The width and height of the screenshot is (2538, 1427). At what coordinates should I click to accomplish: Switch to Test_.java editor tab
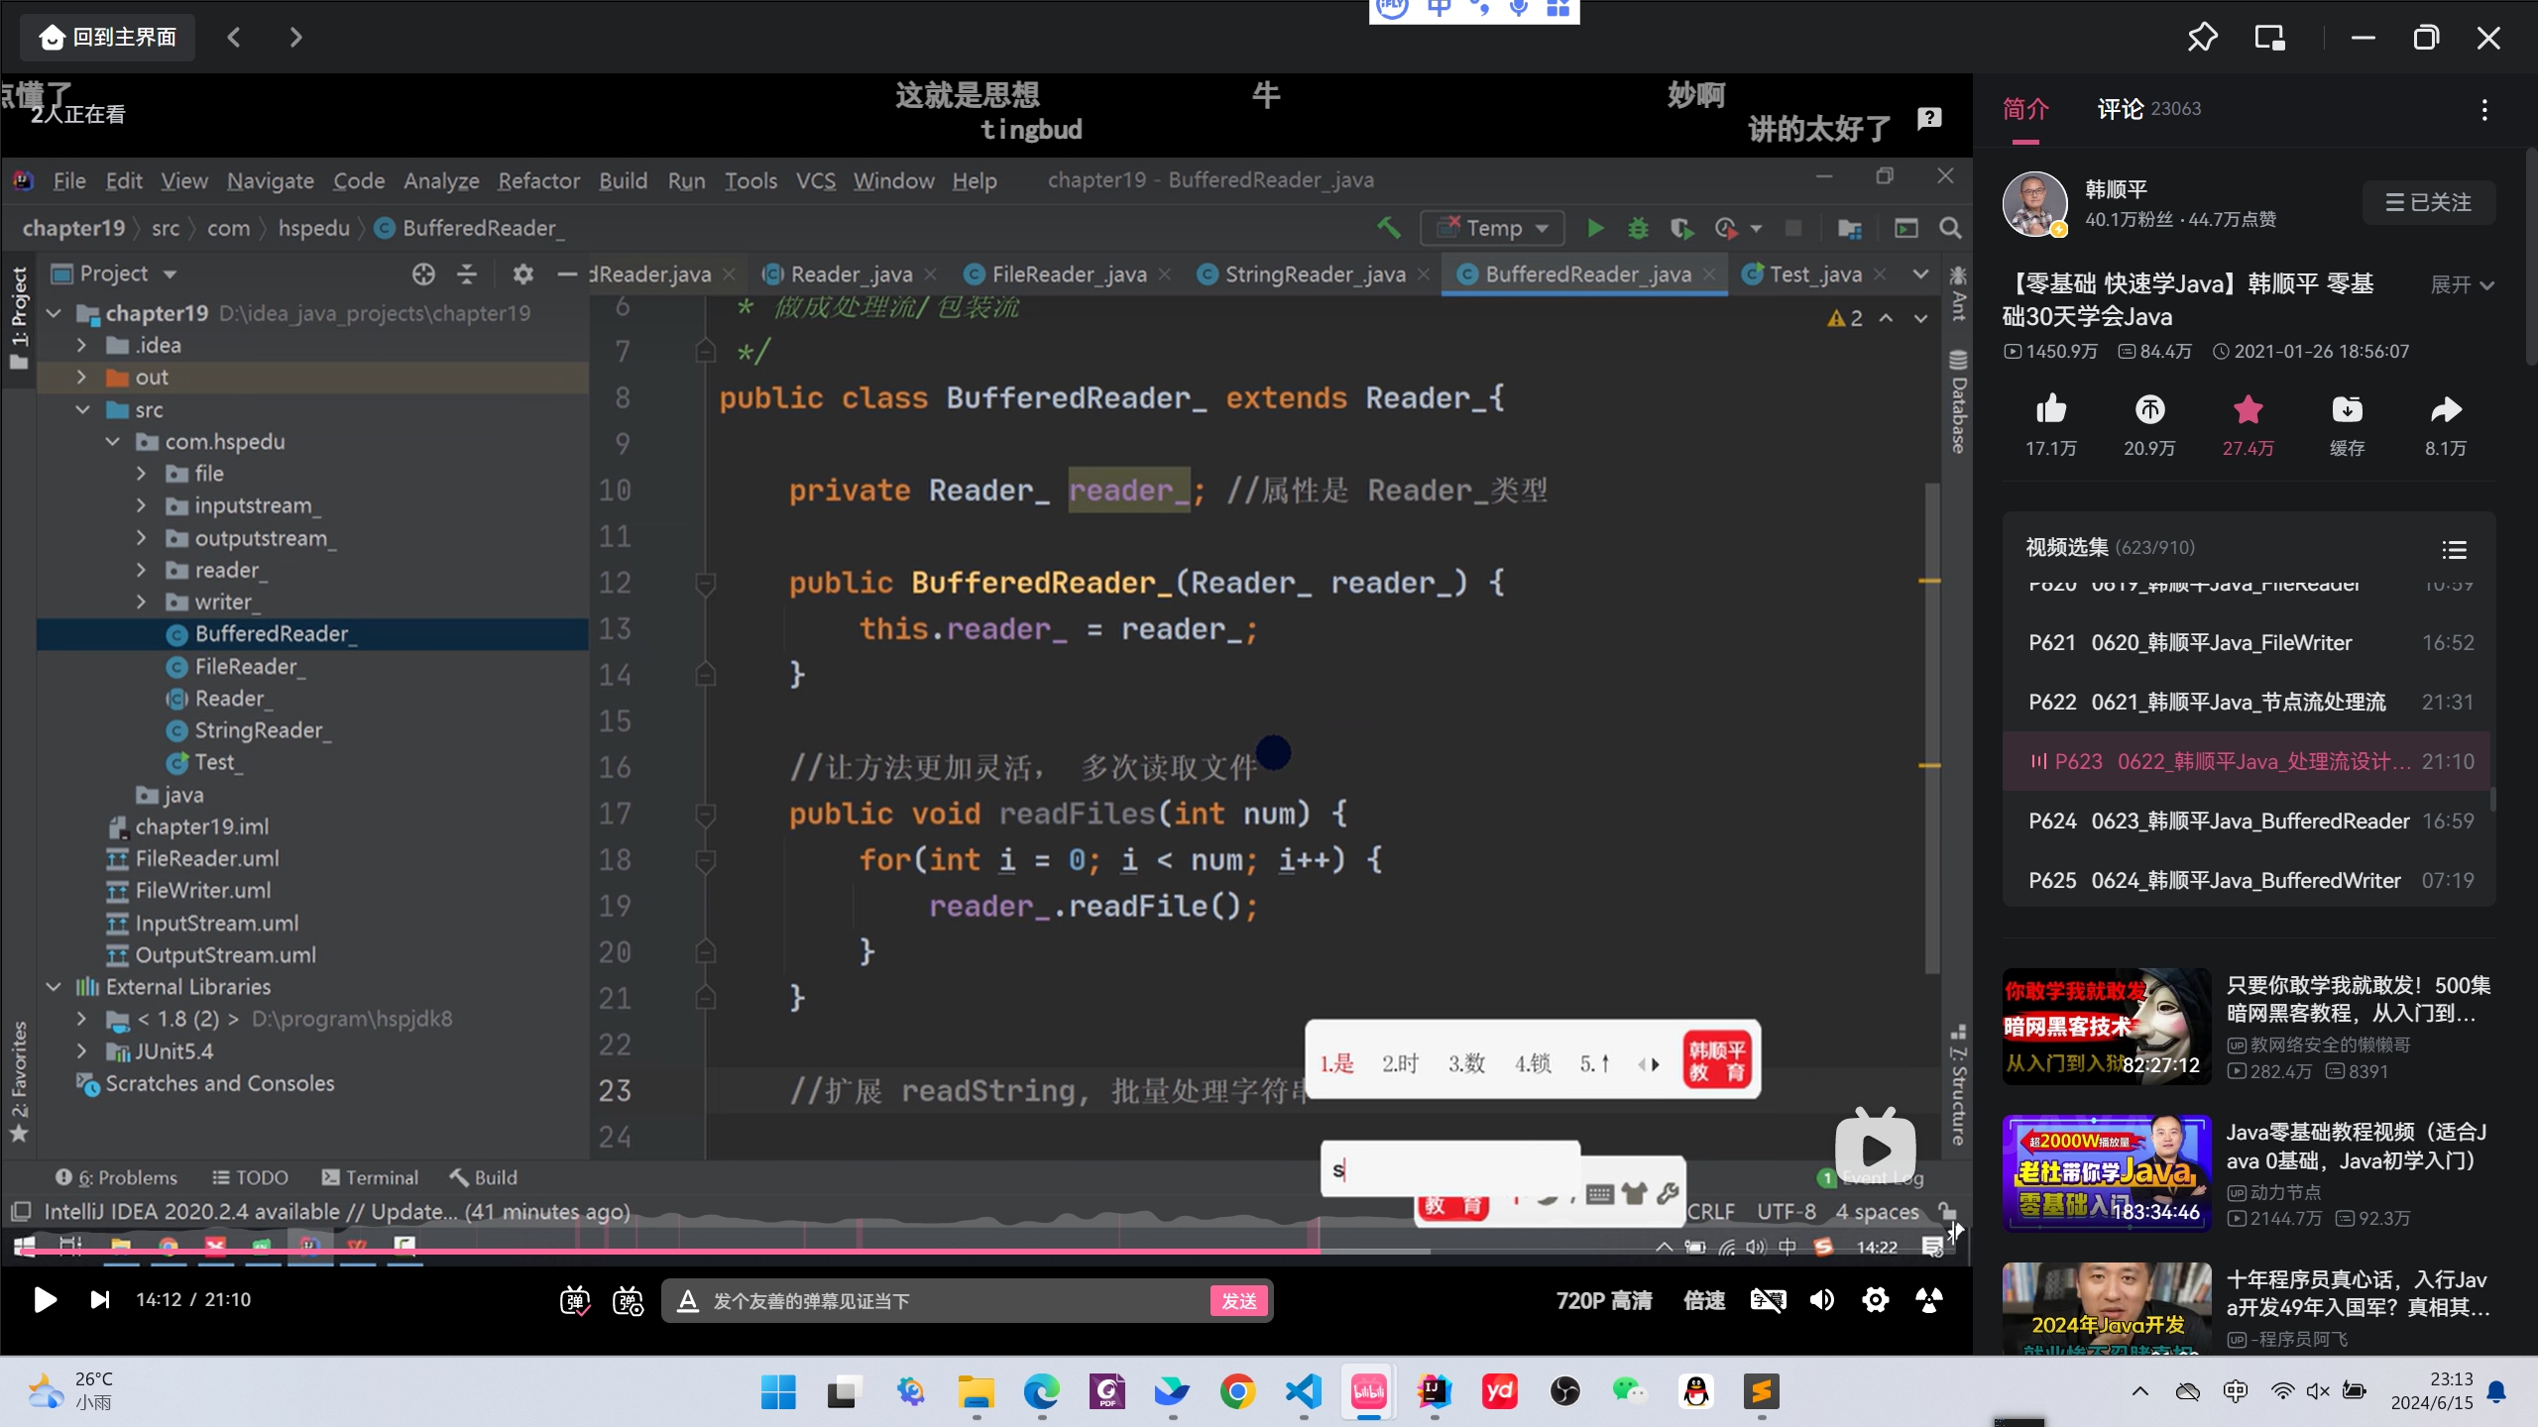coord(1813,274)
